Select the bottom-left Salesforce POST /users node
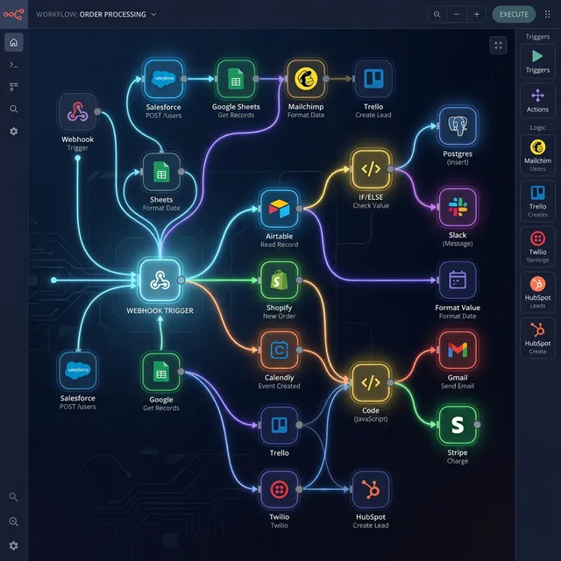 pos(78,370)
